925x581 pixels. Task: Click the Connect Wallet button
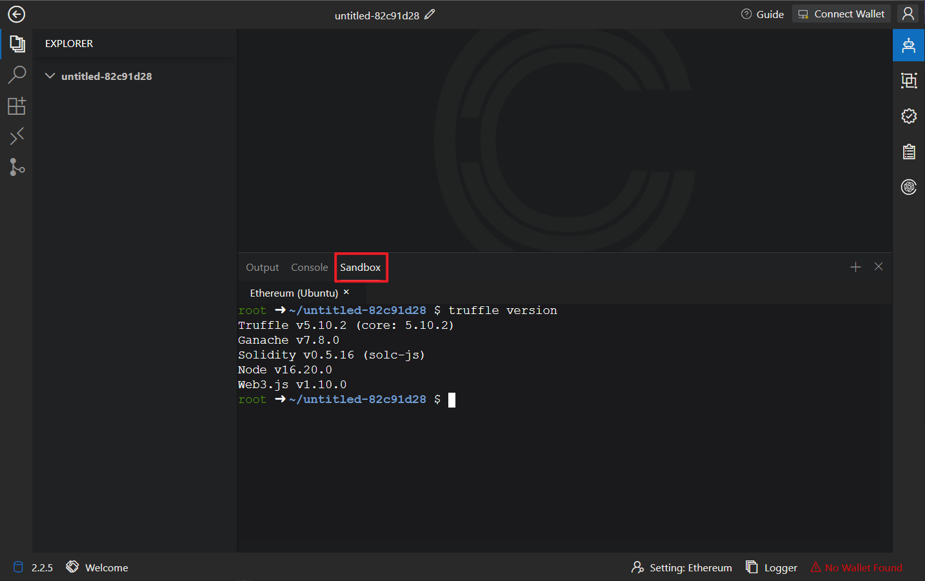841,14
